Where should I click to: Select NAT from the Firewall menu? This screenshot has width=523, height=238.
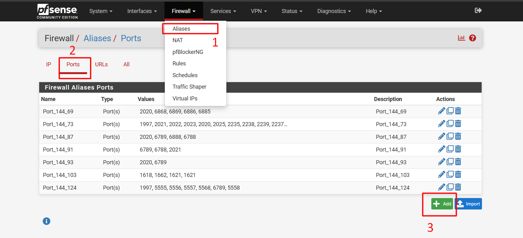click(178, 40)
